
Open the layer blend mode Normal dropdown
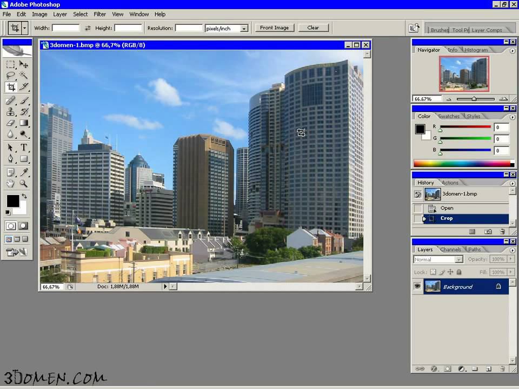click(438, 259)
